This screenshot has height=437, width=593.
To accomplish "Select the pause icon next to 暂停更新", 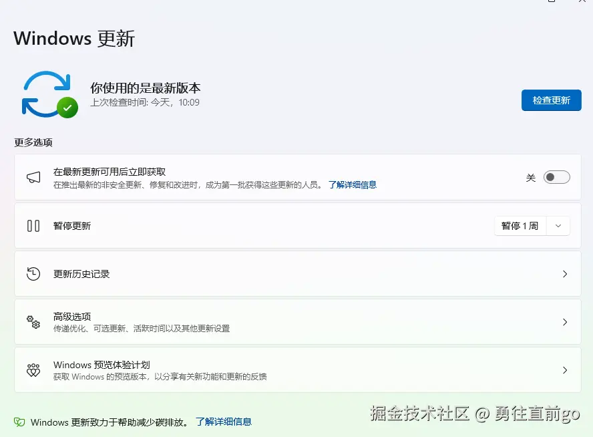I will [33, 225].
